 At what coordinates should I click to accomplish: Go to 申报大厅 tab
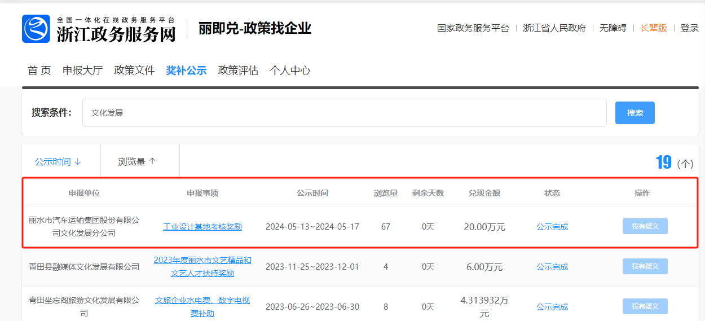click(82, 71)
